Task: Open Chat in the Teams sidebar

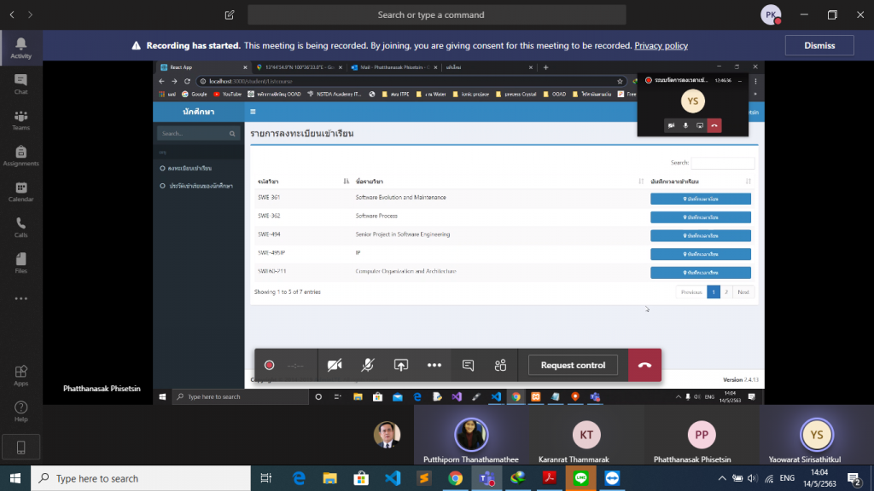Action: (x=21, y=84)
